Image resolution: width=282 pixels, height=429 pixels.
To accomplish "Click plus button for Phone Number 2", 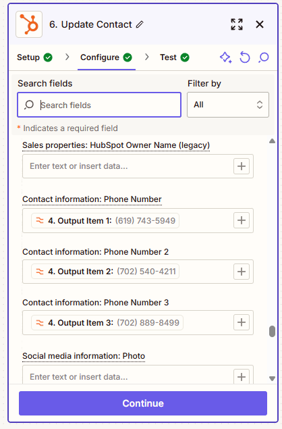I will click(242, 272).
